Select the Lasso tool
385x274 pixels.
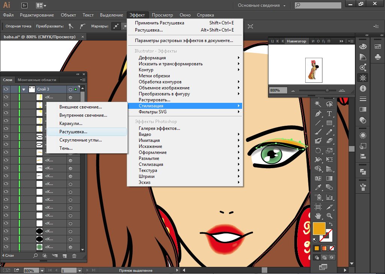[x=329, y=104]
